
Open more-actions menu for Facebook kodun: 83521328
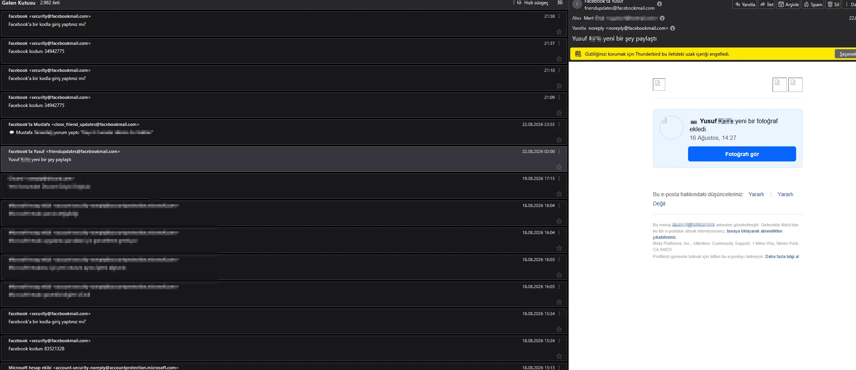(559, 341)
